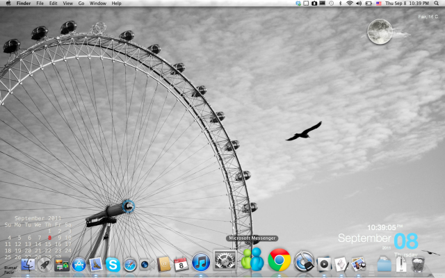Open the Trash in the dock
This screenshot has width=445, height=278.
[x=418, y=264]
